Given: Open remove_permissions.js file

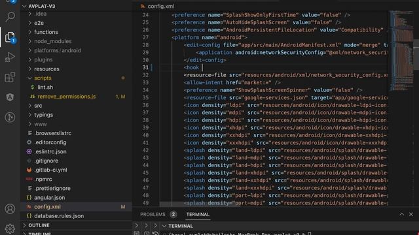Looking at the screenshot, I should (x=66, y=97).
